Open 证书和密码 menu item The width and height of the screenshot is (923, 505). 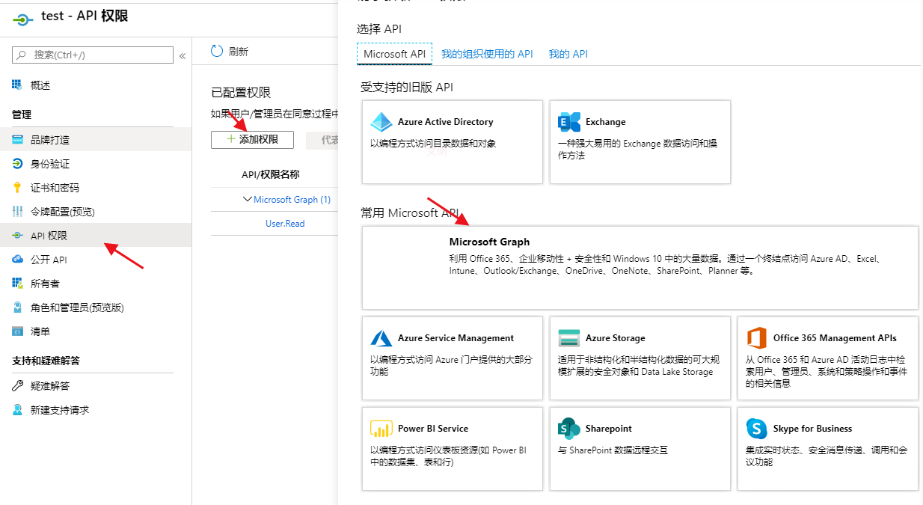click(x=96, y=188)
